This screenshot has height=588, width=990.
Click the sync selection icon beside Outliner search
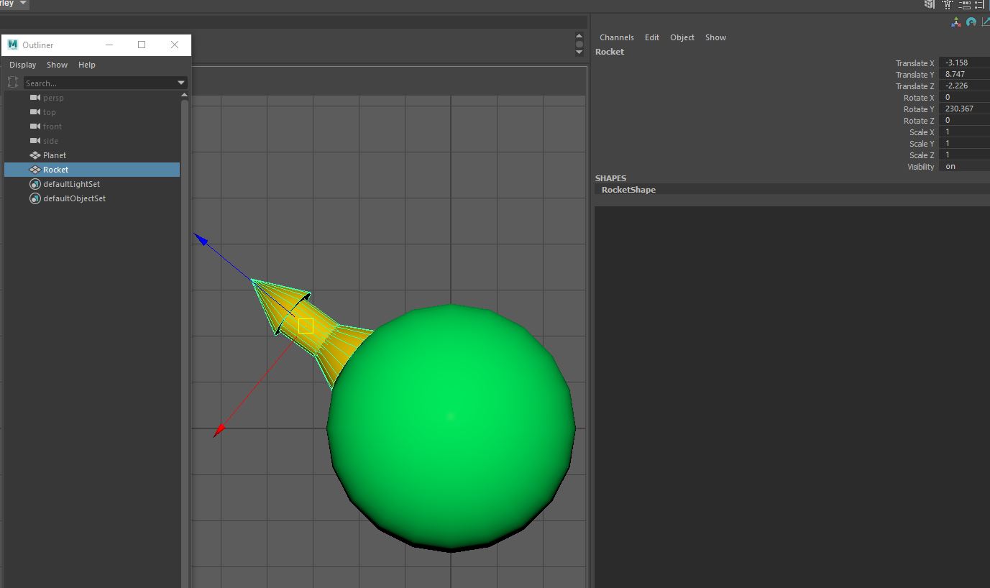tap(12, 82)
